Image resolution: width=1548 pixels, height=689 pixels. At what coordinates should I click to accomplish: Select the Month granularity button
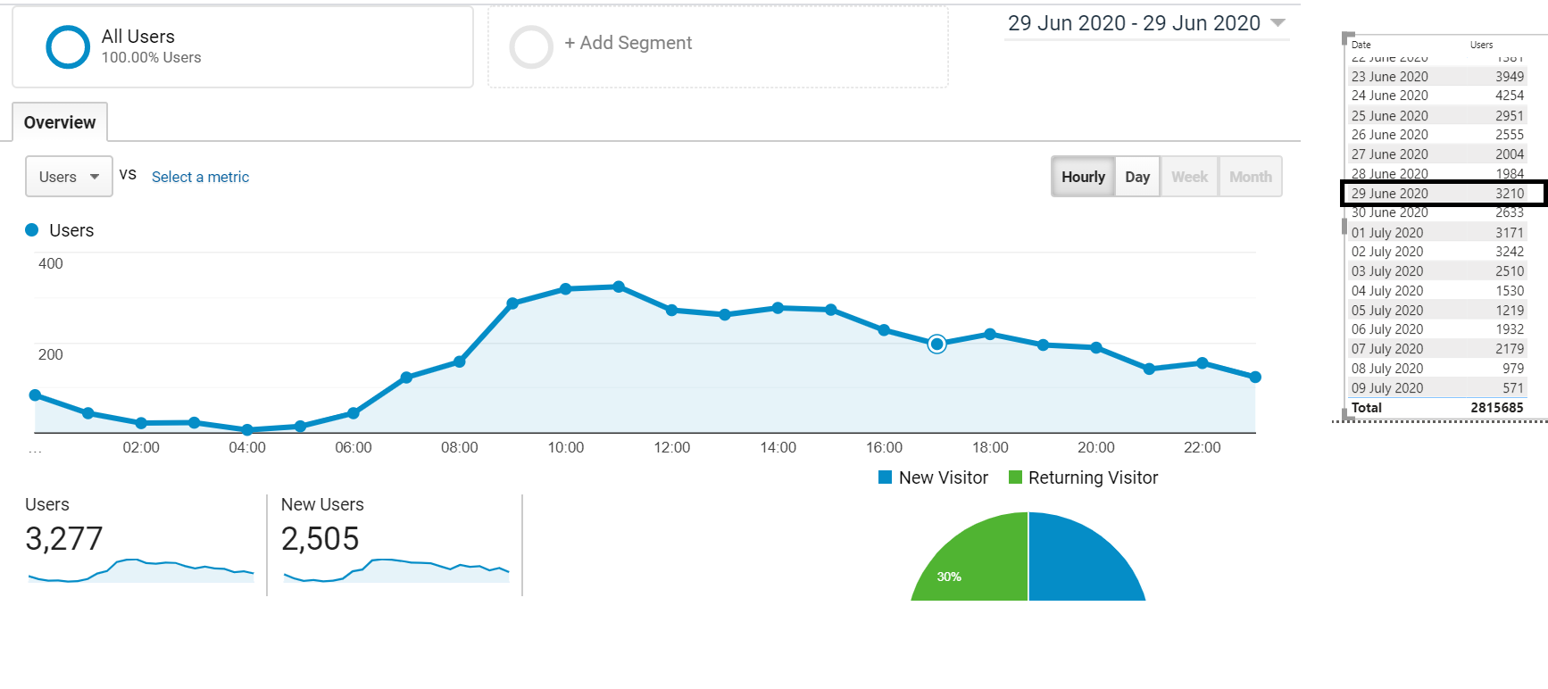[x=1251, y=177]
